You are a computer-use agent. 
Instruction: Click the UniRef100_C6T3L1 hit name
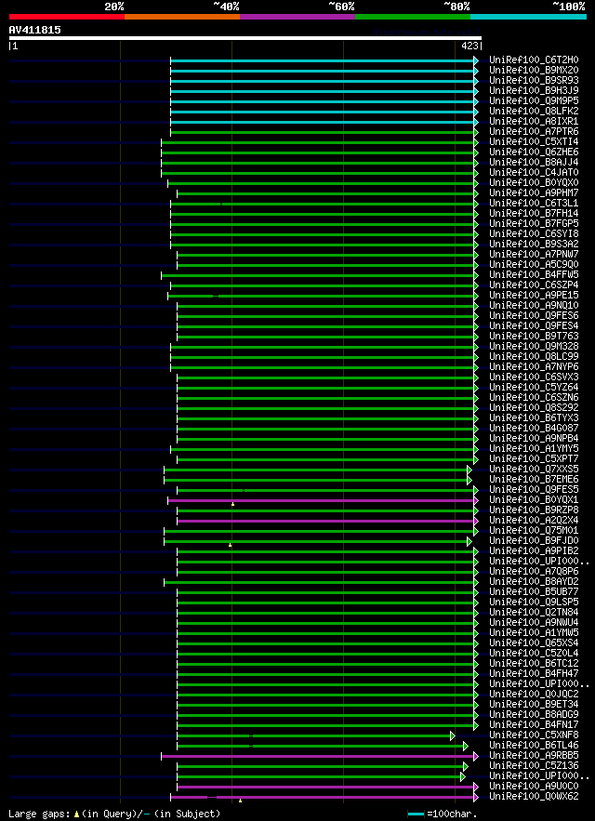[534, 203]
